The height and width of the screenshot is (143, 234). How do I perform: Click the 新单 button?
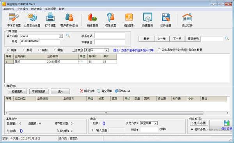coord(146,39)
